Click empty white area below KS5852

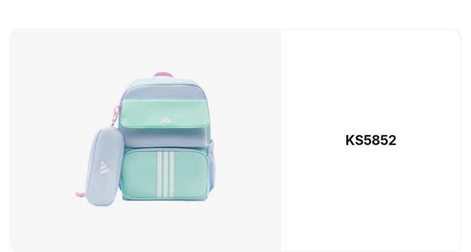coord(371,198)
